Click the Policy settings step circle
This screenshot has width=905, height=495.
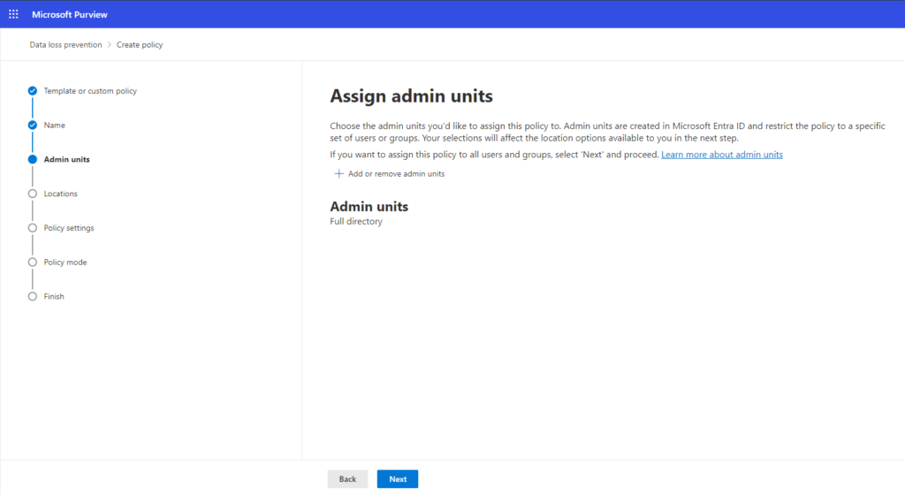point(33,228)
